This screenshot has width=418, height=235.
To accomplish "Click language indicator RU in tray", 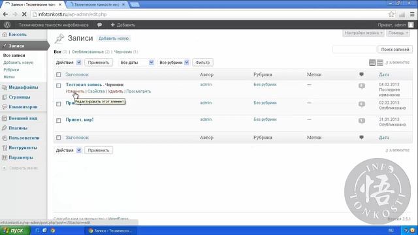I will click(391, 230).
